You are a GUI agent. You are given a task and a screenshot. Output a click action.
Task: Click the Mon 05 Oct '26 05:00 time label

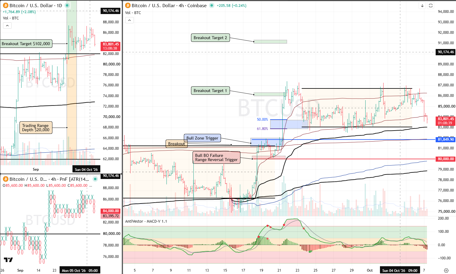[x=80, y=270]
